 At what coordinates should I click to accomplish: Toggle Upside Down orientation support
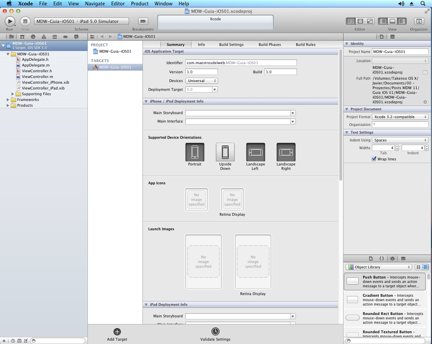[225, 152]
